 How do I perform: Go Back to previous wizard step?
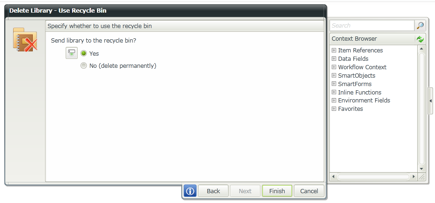(x=213, y=191)
